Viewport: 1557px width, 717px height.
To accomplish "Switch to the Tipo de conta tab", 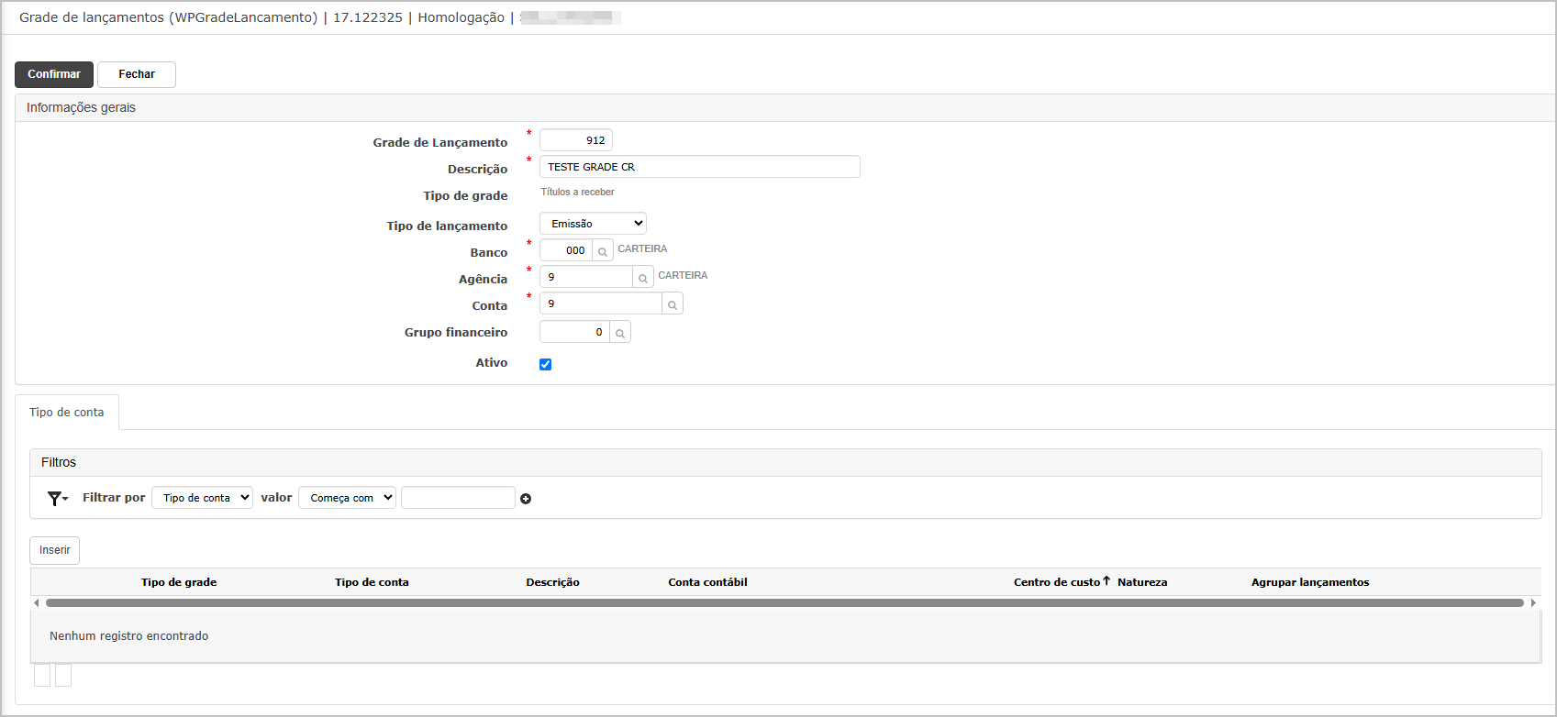I will click(67, 413).
